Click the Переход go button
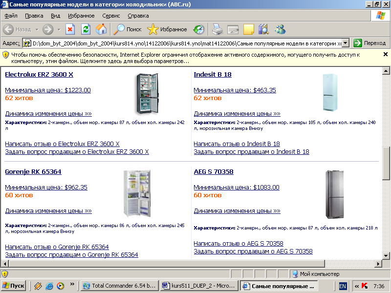Screen dimensions: 391x293 [370, 43]
